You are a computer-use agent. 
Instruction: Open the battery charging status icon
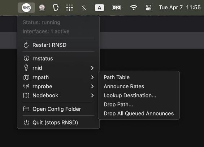pos(117,8)
